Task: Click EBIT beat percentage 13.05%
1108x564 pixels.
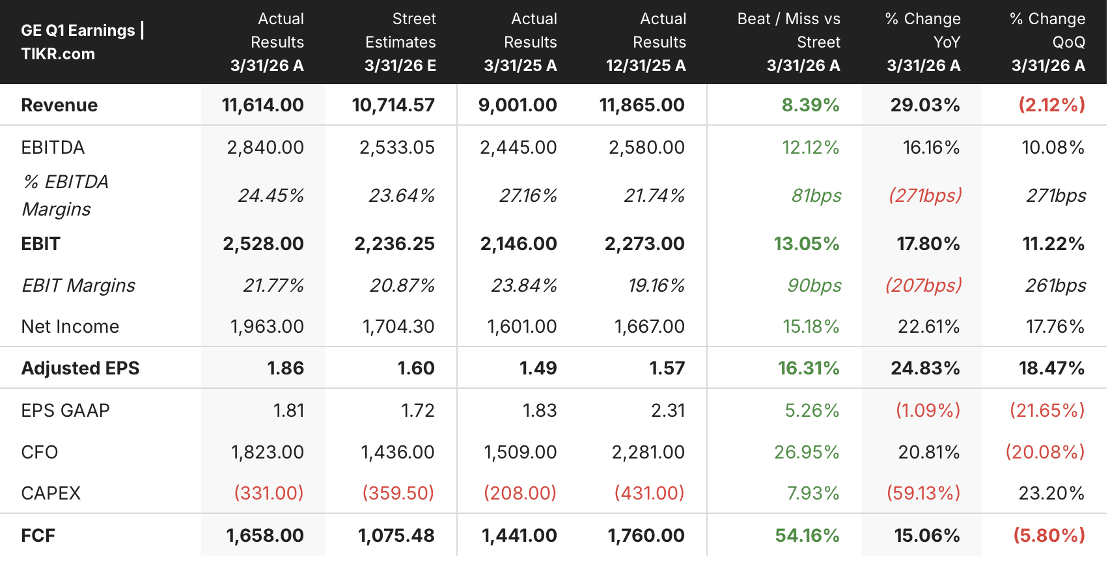Action: pos(807,244)
